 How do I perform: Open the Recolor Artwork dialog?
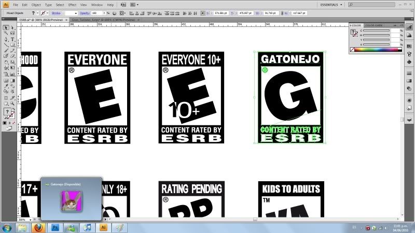coord(114,13)
